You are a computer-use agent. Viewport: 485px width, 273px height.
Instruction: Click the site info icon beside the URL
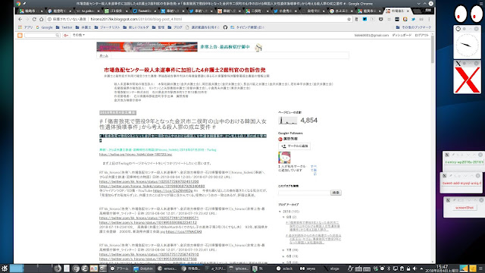(x=49, y=19)
